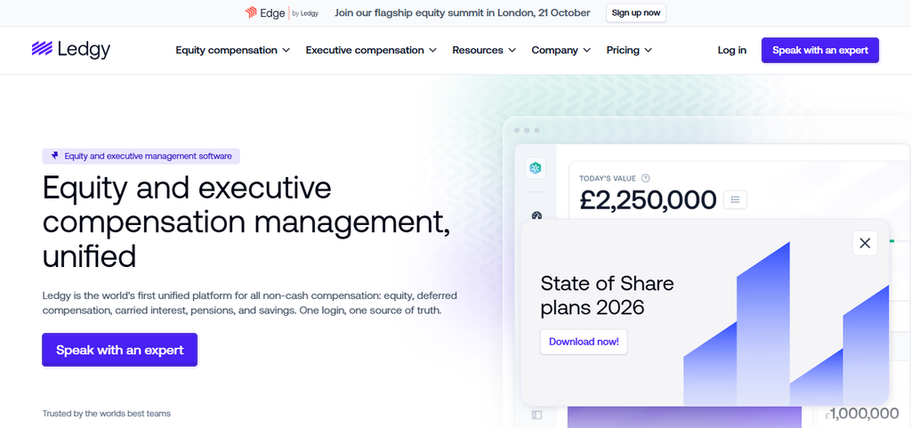The width and height of the screenshot is (911, 428).
Task: Click the pin icon in the purple badge
Action: [x=55, y=156]
